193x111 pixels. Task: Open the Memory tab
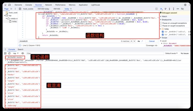[72, 5]
